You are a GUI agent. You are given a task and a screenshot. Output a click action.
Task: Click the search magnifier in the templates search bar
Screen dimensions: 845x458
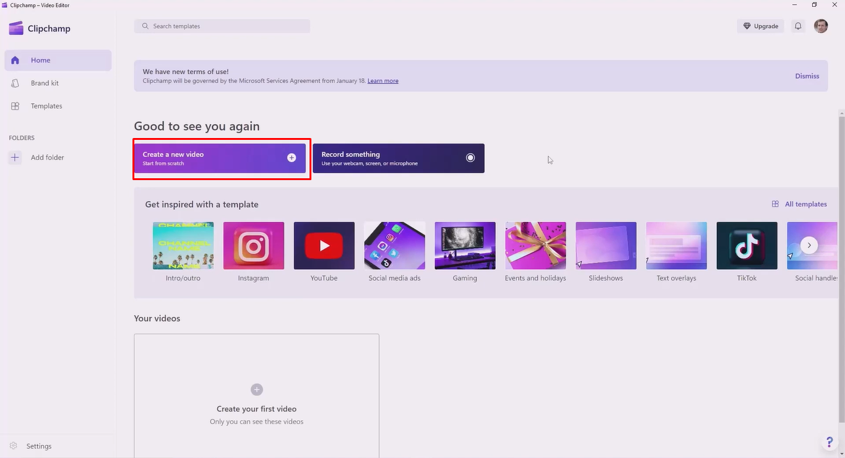(x=145, y=26)
